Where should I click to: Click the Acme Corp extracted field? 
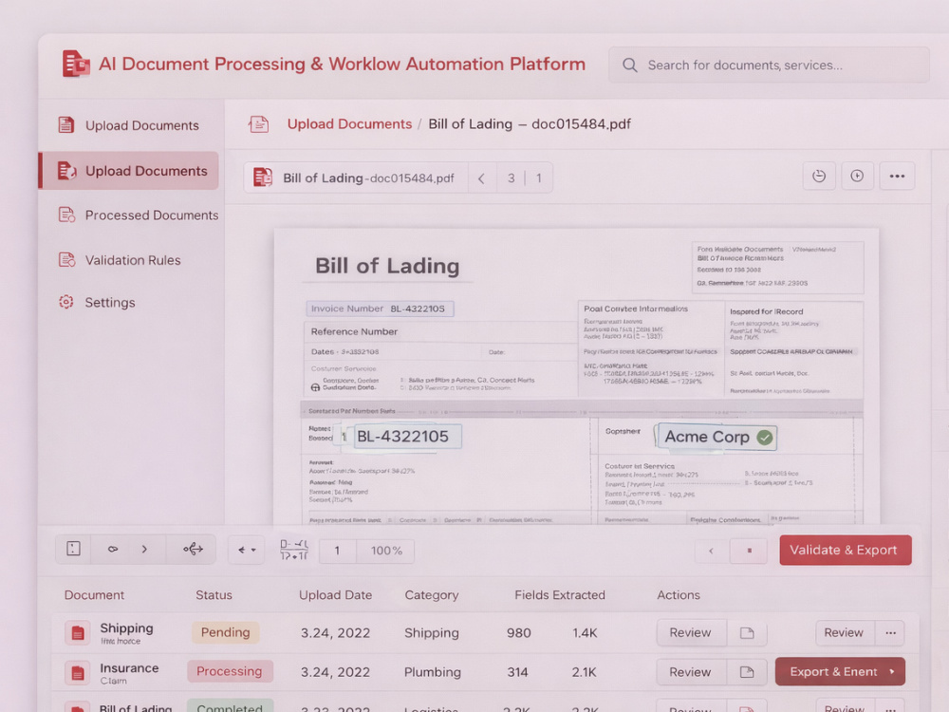[717, 437]
